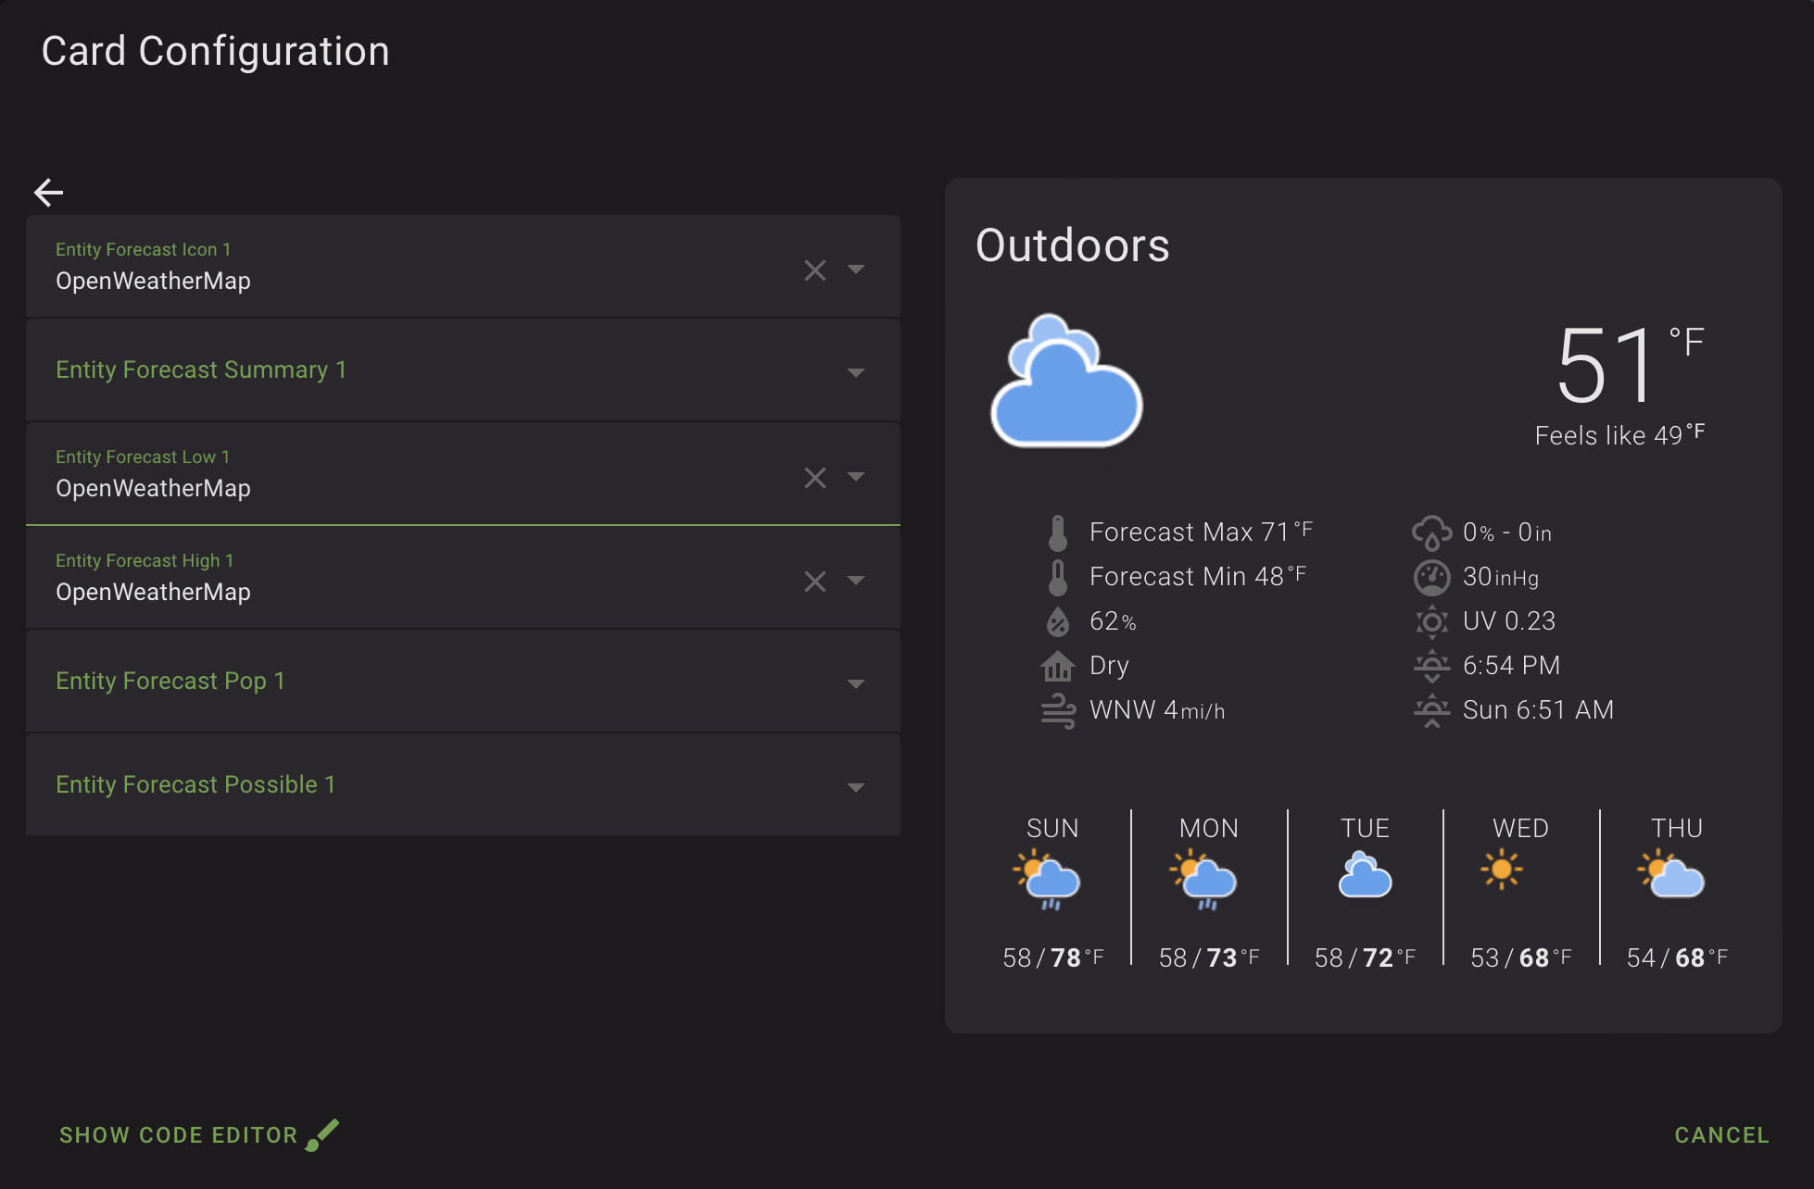Click Show Code Editor
The width and height of the screenshot is (1814, 1189).
[179, 1134]
